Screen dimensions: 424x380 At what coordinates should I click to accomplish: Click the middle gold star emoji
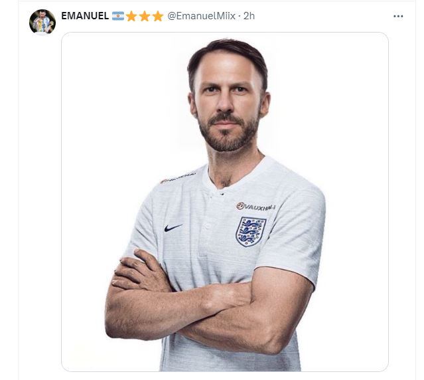click(x=145, y=16)
